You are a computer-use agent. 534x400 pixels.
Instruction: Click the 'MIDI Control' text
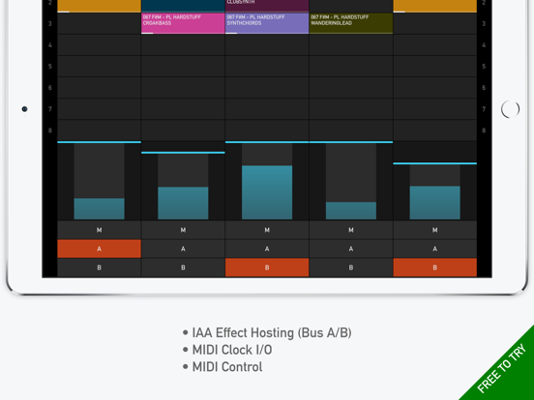[227, 367]
